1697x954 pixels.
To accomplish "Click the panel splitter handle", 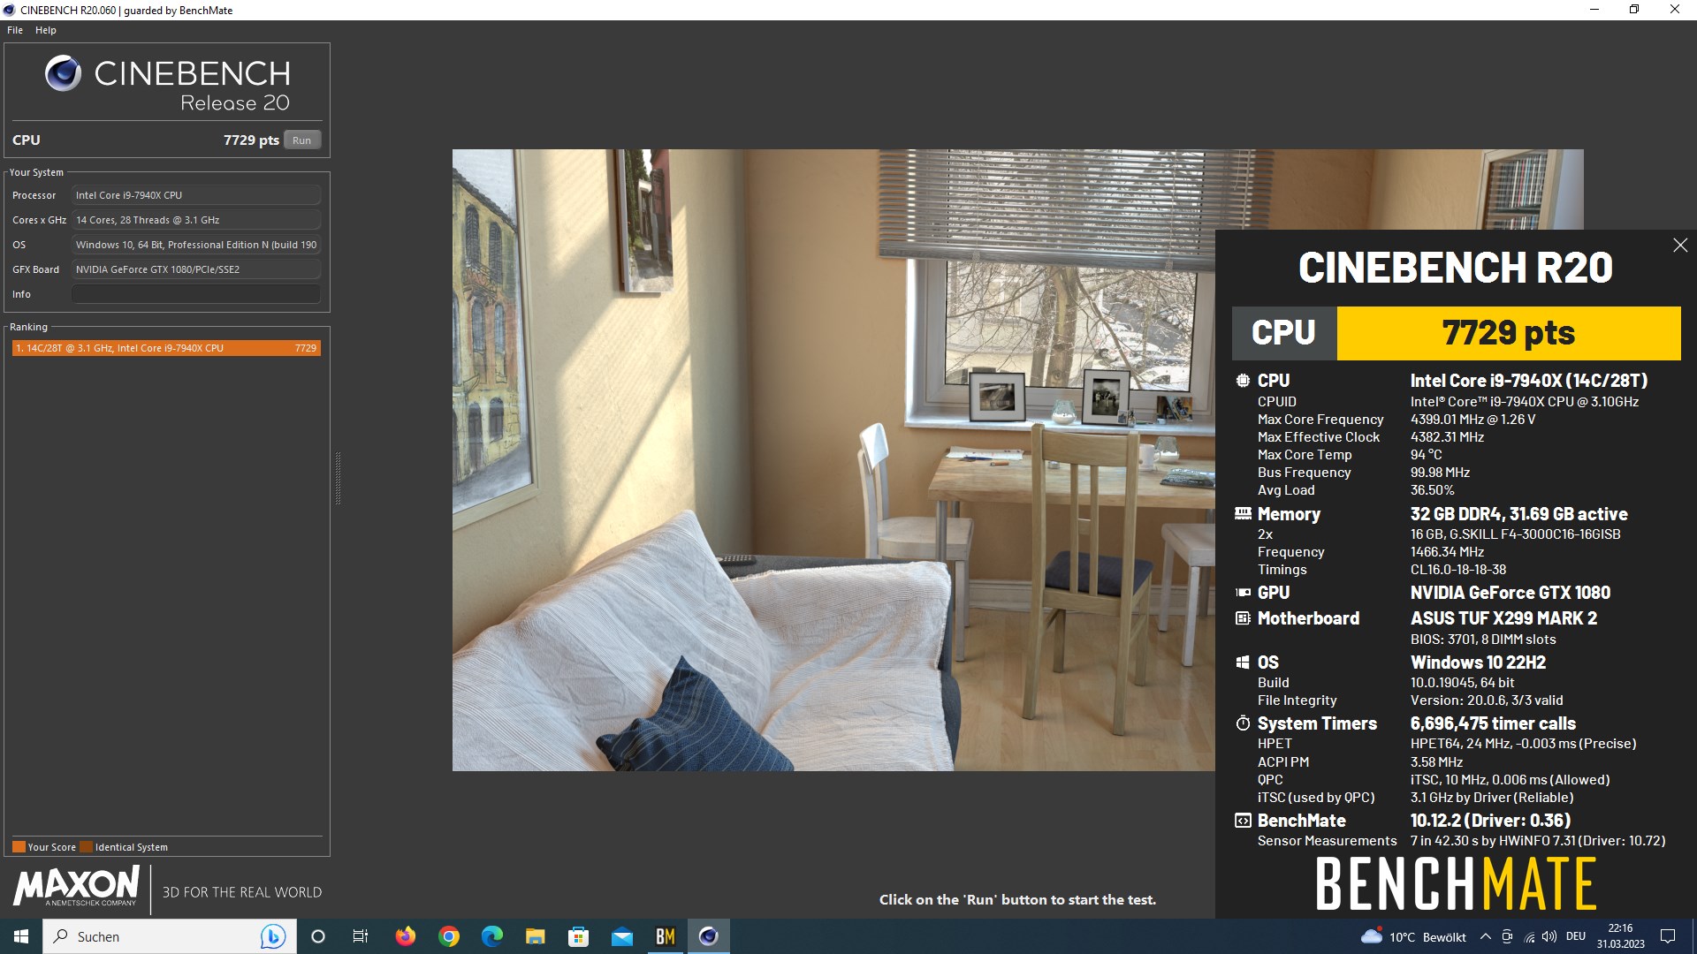I will pyautogui.click(x=338, y=478).
